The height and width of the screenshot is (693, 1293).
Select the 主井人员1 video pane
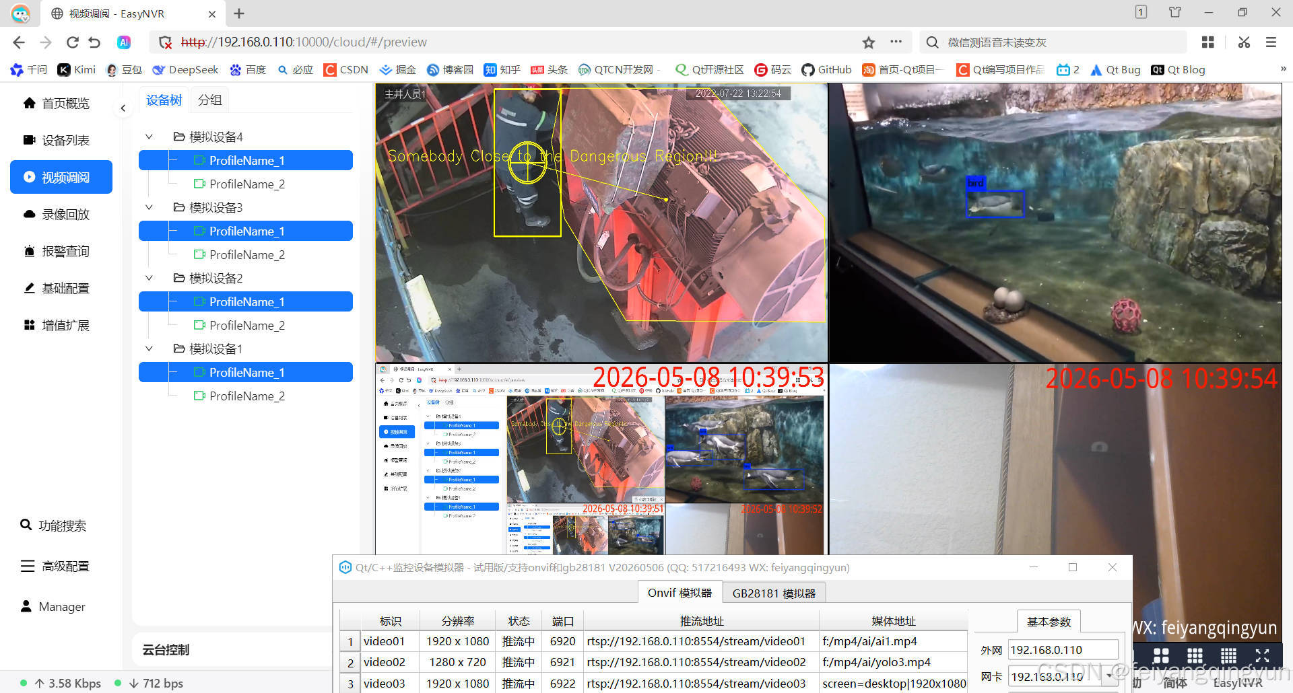(601, 223)
